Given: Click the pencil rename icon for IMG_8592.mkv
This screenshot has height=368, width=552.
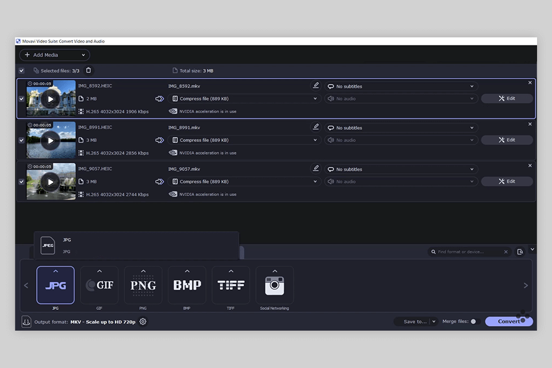Looking at the screenshot, I should tap(316, 86).
